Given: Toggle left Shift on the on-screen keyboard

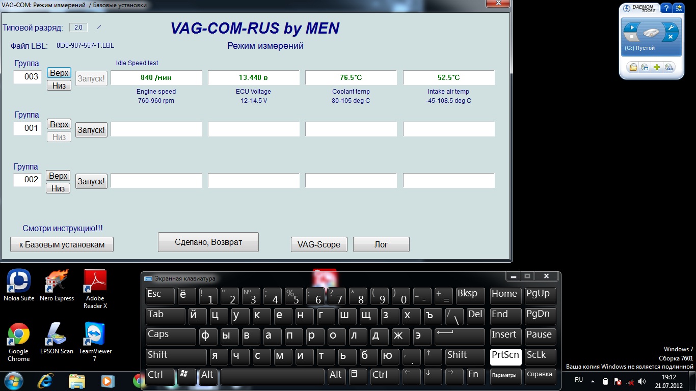Looking at the screenshot, I should 176,357.
